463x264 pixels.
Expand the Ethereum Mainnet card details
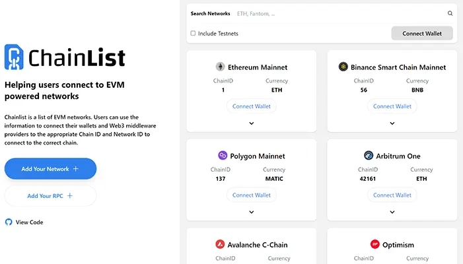coord(251,123)
